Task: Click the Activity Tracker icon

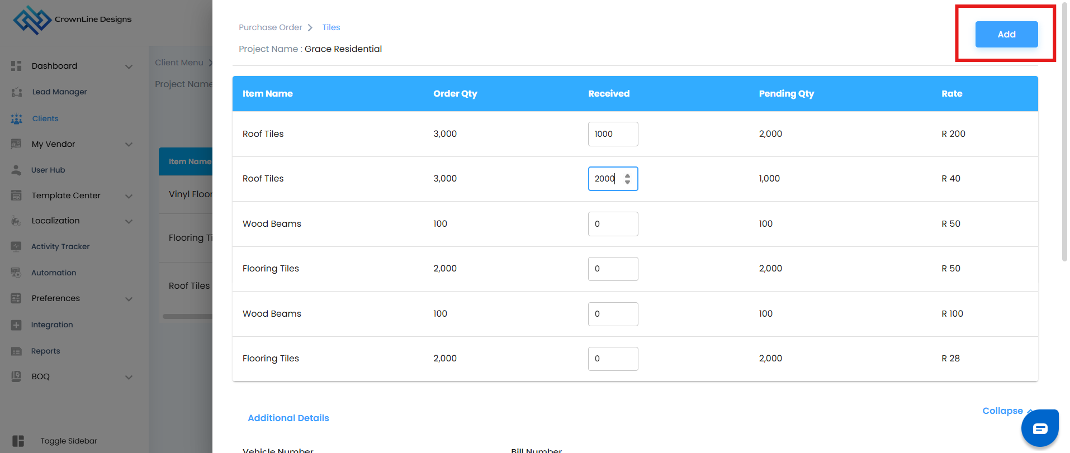Action: point(16,246)
